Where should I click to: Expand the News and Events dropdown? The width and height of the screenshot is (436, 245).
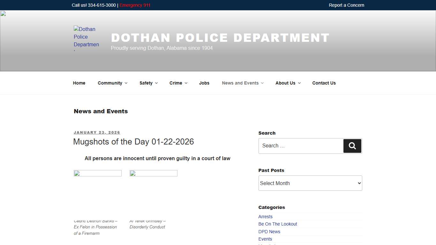(x=242, y=83)
